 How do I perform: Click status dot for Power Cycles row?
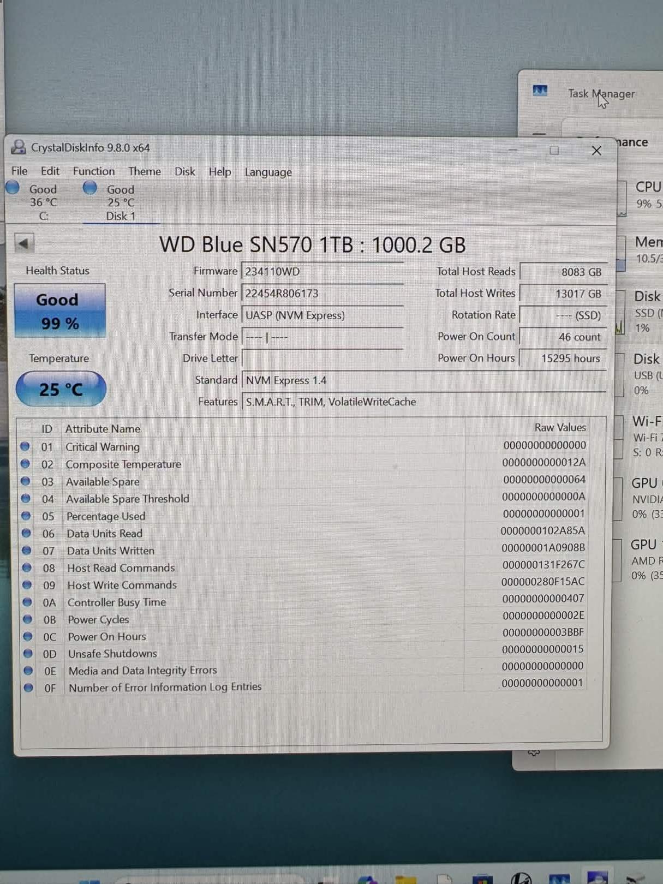[27, 619]
